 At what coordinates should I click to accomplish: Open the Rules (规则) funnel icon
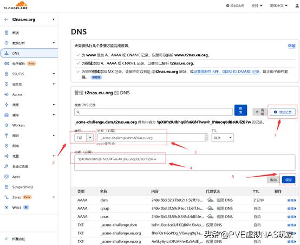point(6,136)
